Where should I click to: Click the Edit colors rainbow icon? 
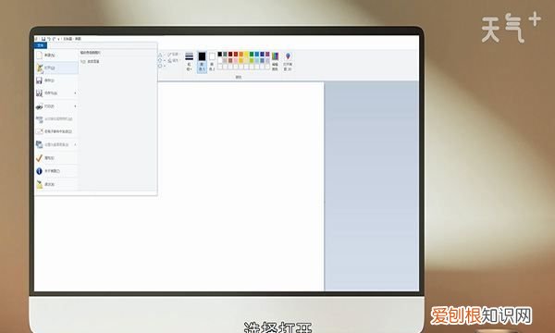coord(275,61)
